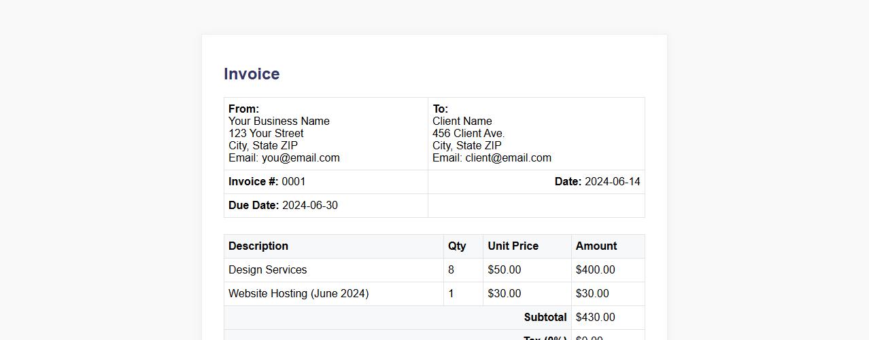Click the '456 Client Ave.' address line
The width and height of the screenshot is (869, 340).
[x=468, y=133]
